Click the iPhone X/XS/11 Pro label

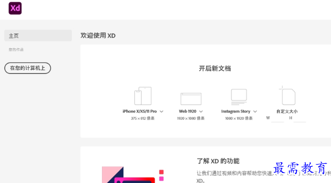coord(139,111)
